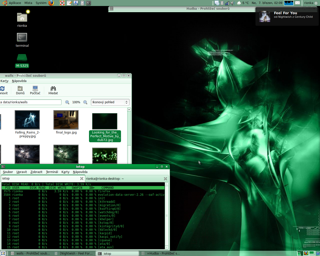The width and height of the screenshot is (320, 256).
Task: Open the mail envelope indicator
Action: [x=297, y=3]
